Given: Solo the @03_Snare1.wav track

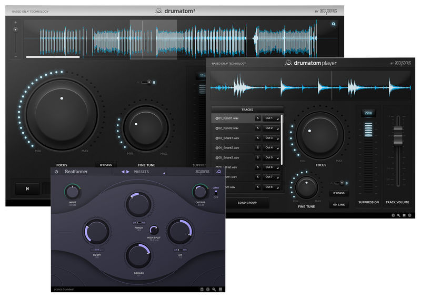Looking at the screenshot, I should pos(258,138).
